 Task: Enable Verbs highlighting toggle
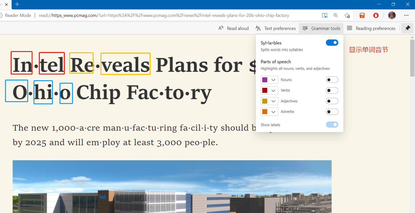pos(332,91)
